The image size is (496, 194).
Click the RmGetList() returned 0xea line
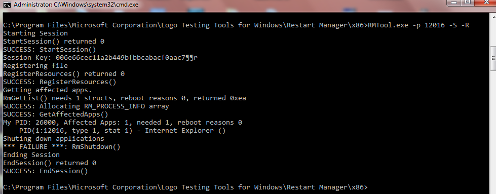click(125, 98)
